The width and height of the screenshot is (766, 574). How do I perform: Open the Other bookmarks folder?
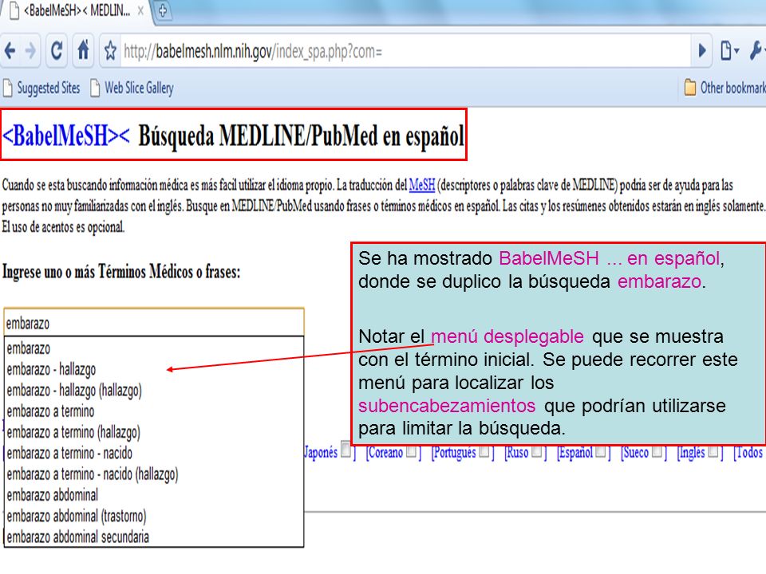pos(725,88)
